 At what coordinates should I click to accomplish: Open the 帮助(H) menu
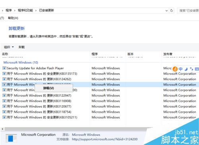coord(13,18)
